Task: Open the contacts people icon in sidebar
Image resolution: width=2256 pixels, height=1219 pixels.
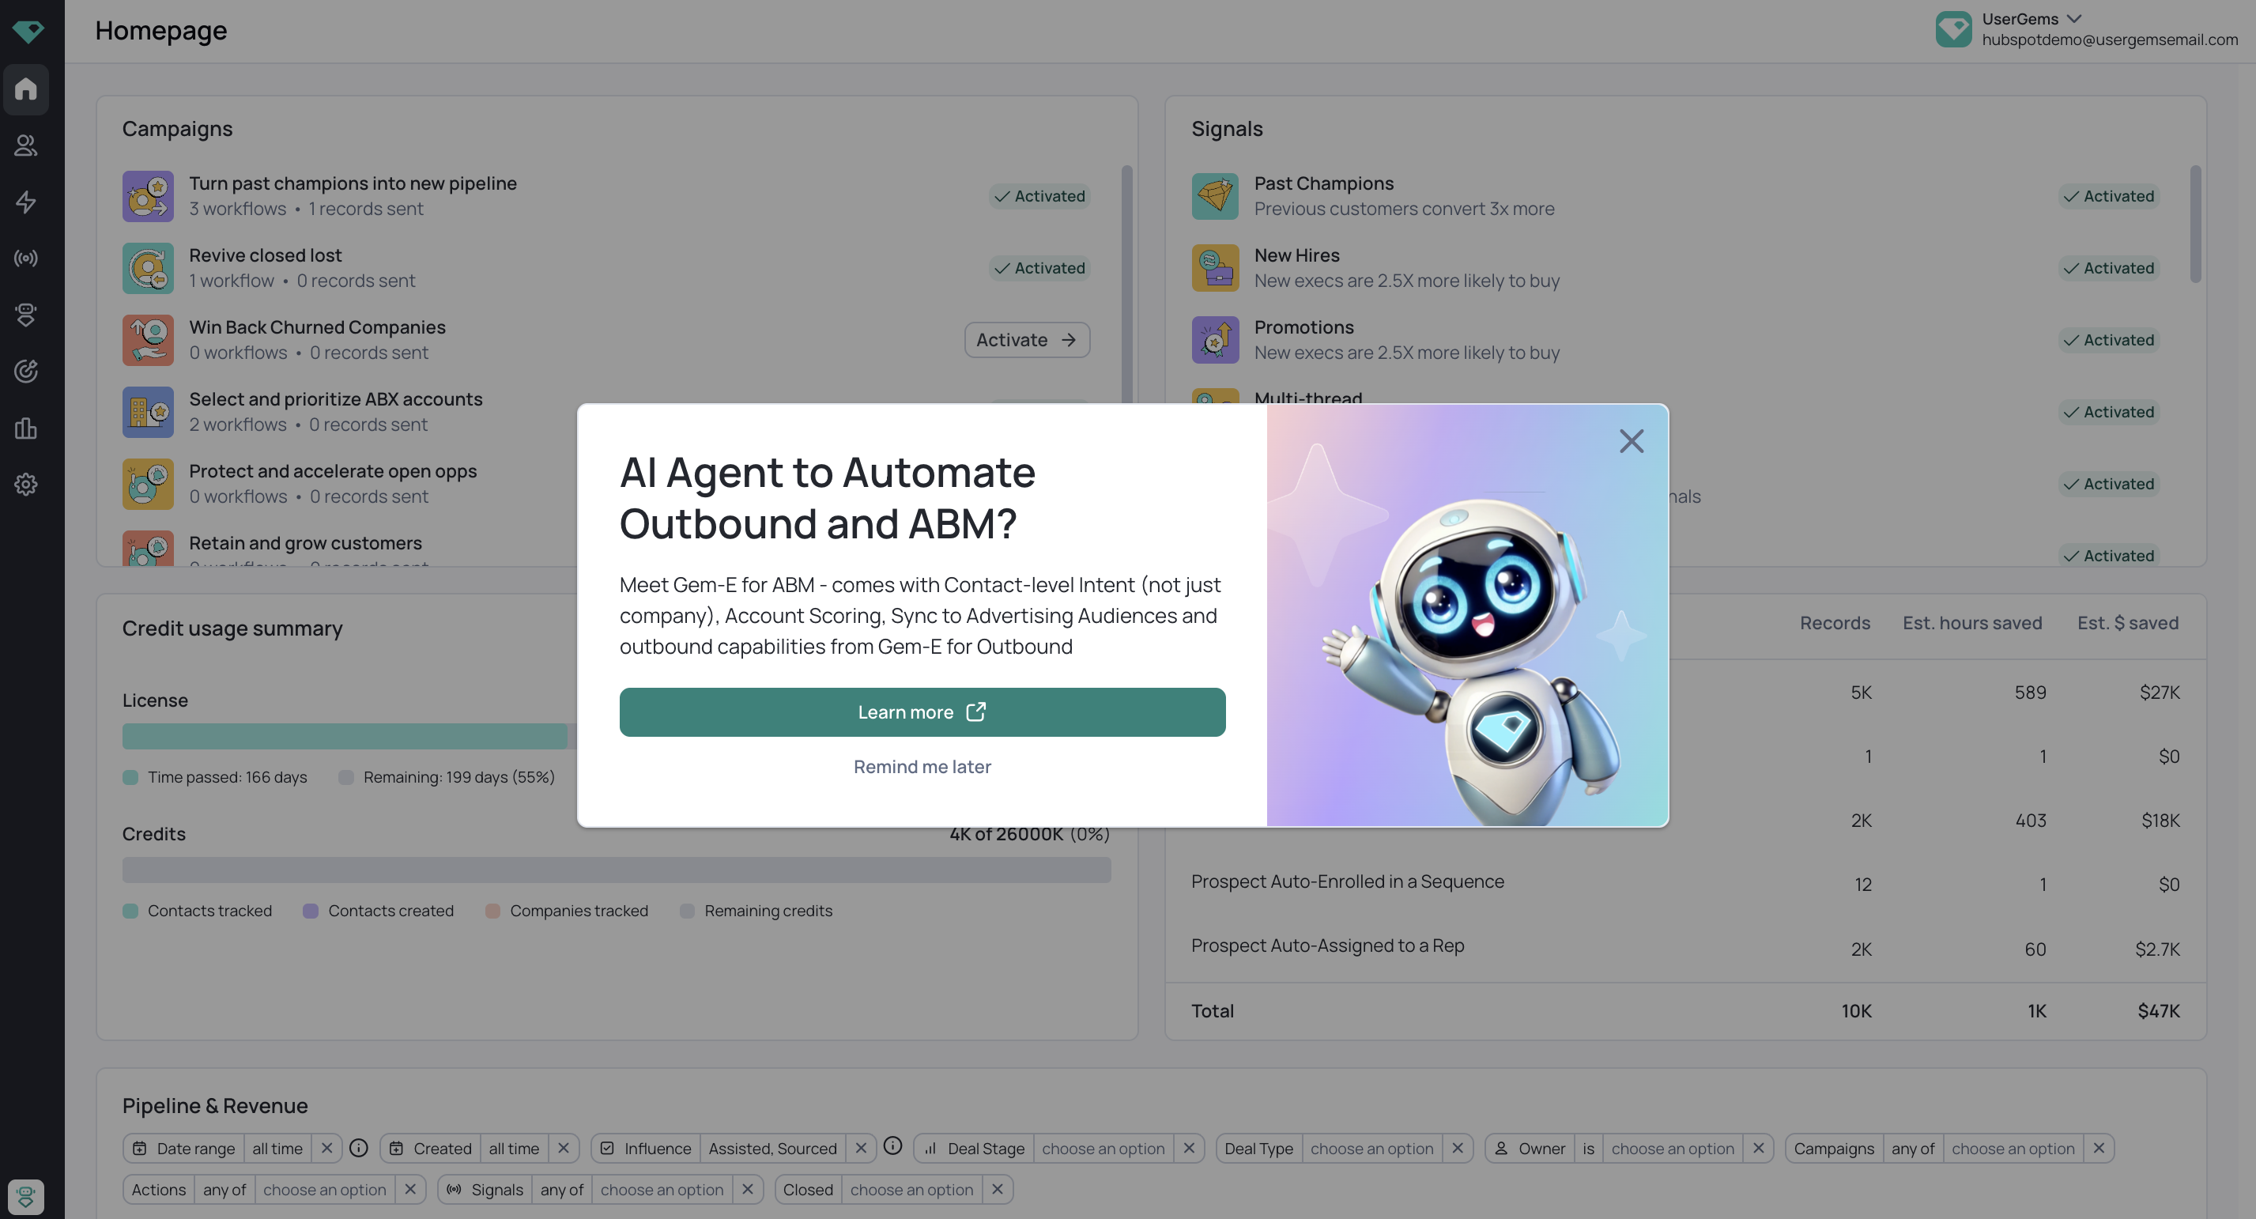Action: pos(26,145)
